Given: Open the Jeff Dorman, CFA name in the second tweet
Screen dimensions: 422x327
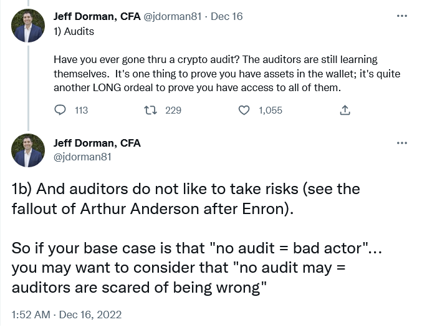Looking at the screenshot, I should [x=97, y=143].
